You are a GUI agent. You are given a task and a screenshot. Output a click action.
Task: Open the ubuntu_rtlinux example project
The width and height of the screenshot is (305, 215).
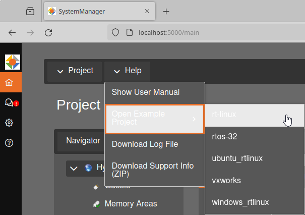(255, 158)
